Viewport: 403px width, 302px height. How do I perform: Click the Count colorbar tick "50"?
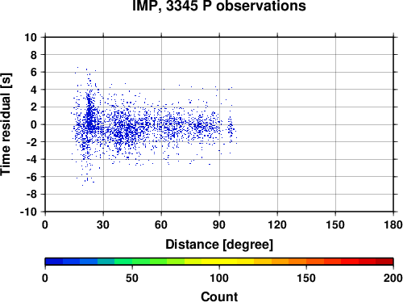pyautogui.click(x=132, y=278)
